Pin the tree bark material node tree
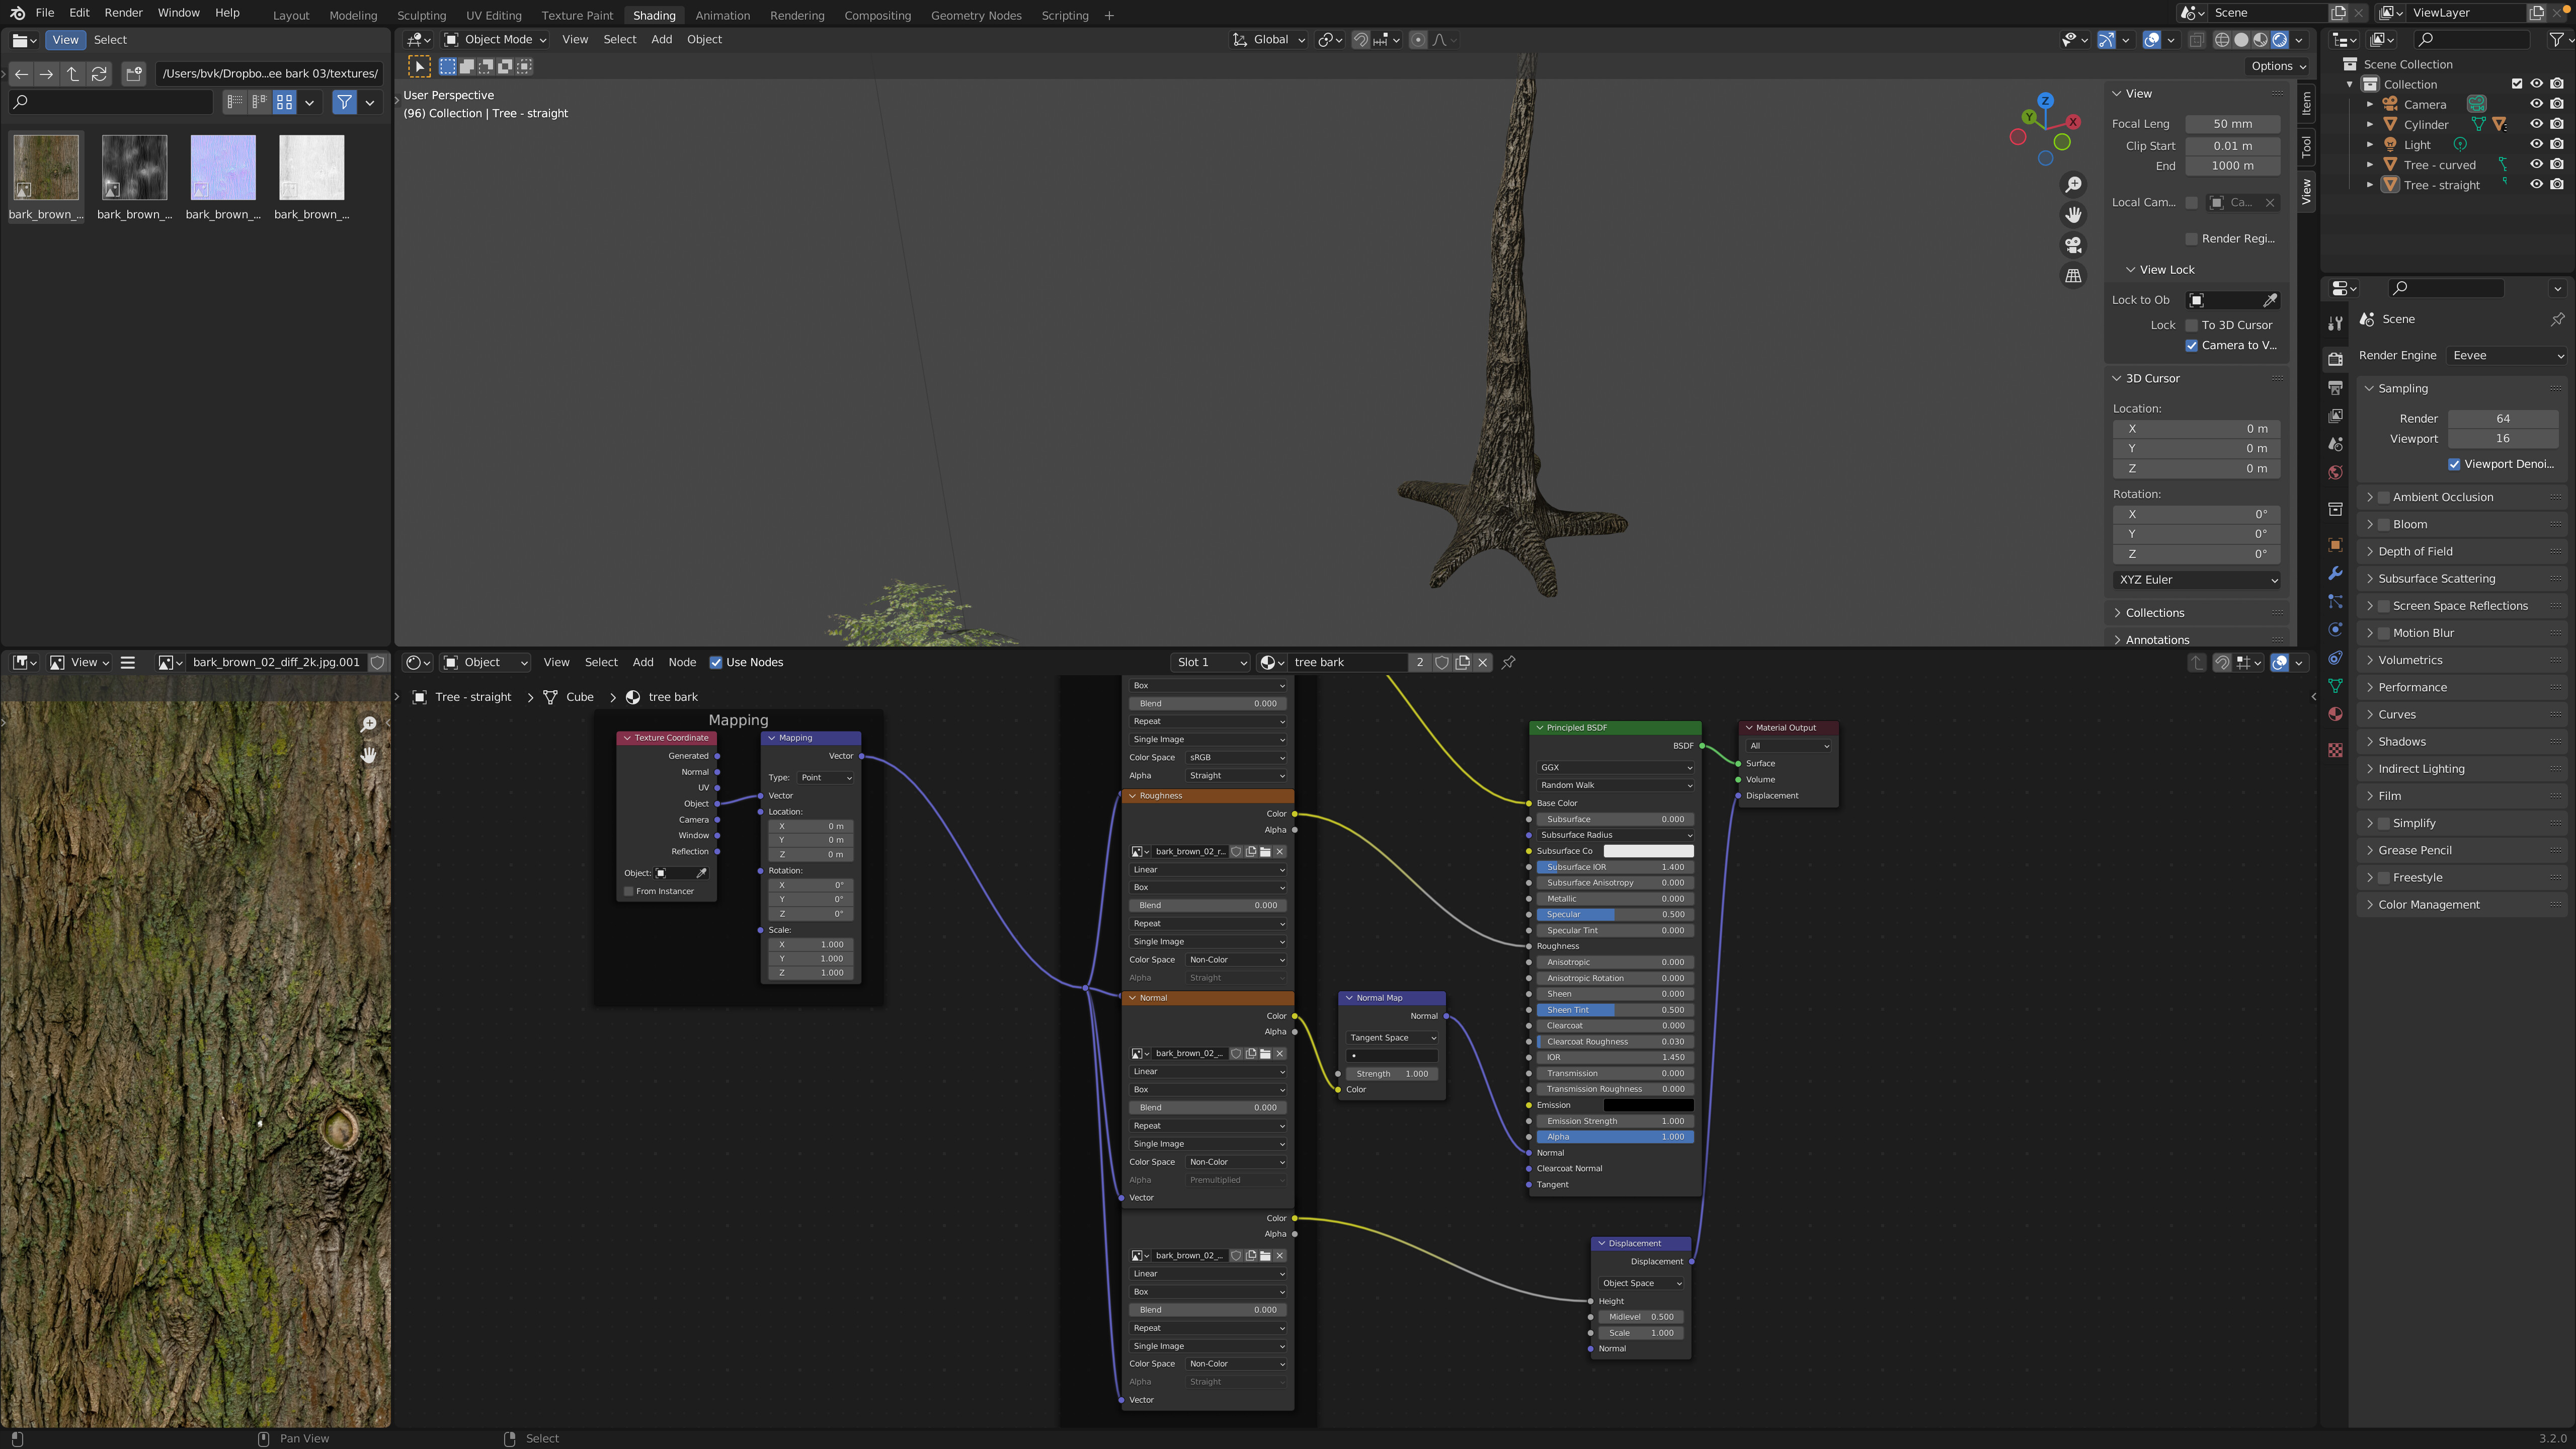Image resolution: width=2576 pixels, height=1449 pixels. [1509, 662]
